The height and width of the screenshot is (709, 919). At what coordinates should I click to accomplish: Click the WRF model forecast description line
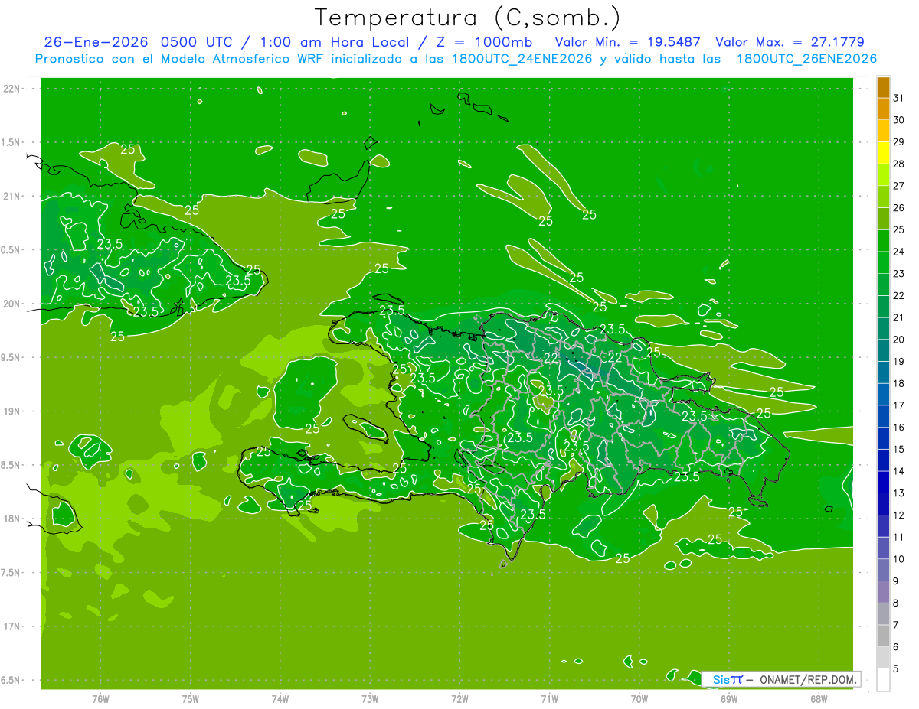pyautogui.click(x=456, y=59)
